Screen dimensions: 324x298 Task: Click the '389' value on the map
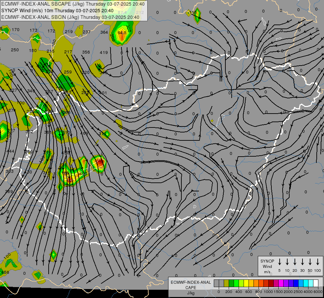click(x=9, y=191)
